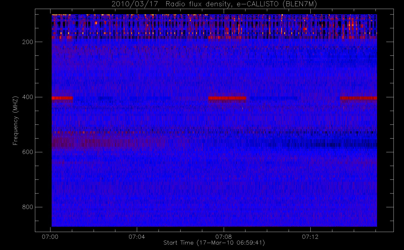Viewport: 404px width, 250px height.
Task: Click the '200' frequency tick label
Action: [28, 42]
